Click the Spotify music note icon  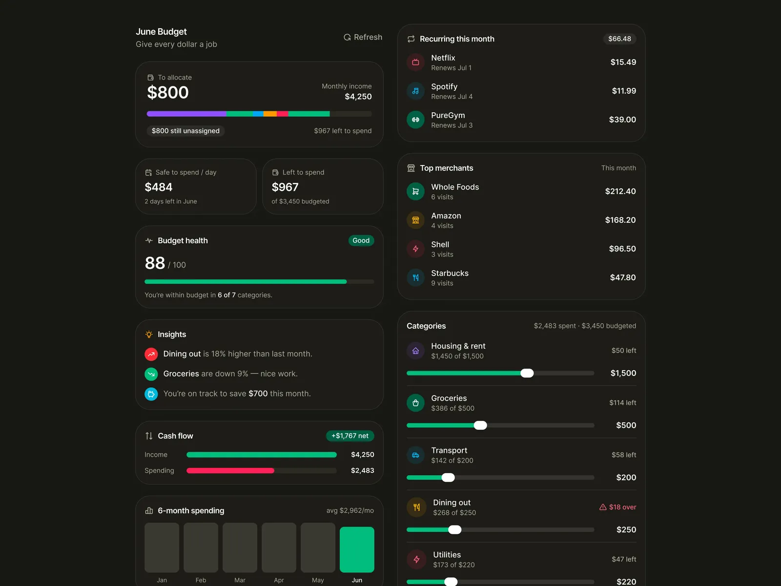pyautogui.click(x=415, y=91)
